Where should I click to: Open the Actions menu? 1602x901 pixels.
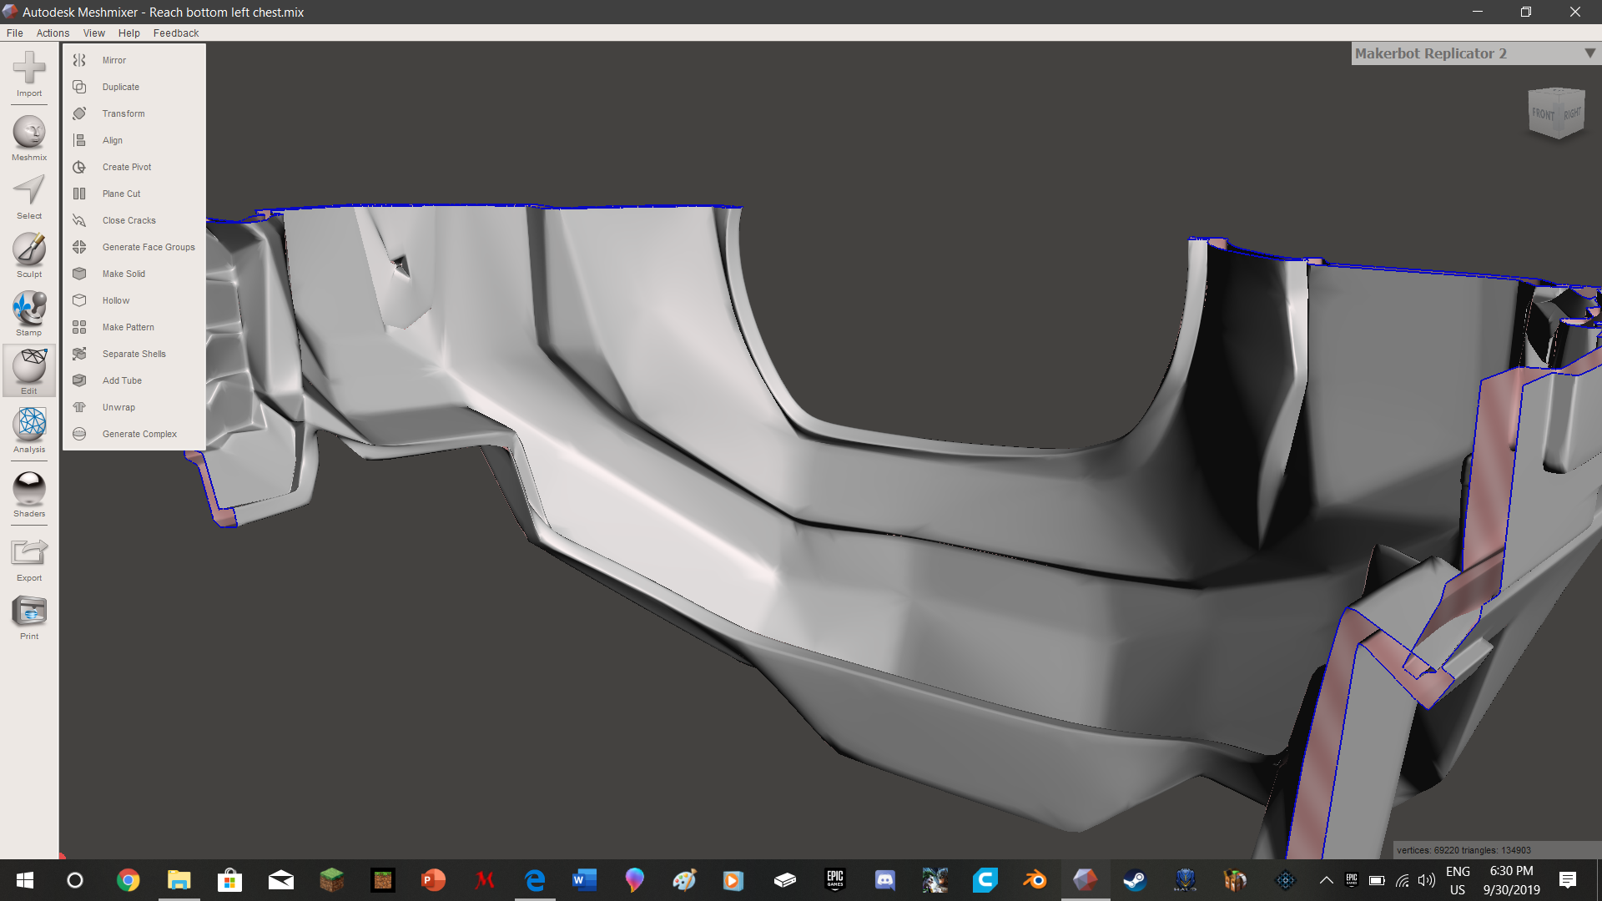(53, 33)
